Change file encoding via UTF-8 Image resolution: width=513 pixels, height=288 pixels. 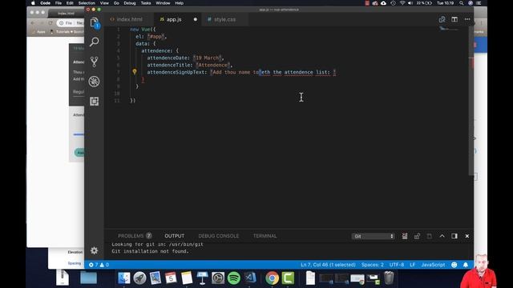(397, 265)
